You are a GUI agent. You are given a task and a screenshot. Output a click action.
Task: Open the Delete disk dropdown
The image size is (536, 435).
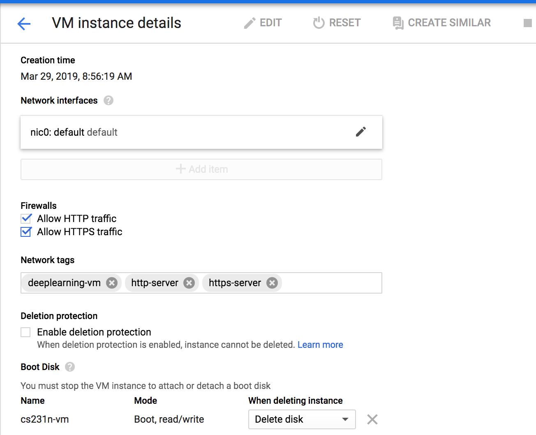pyautogui.click(x=302, y=419)
